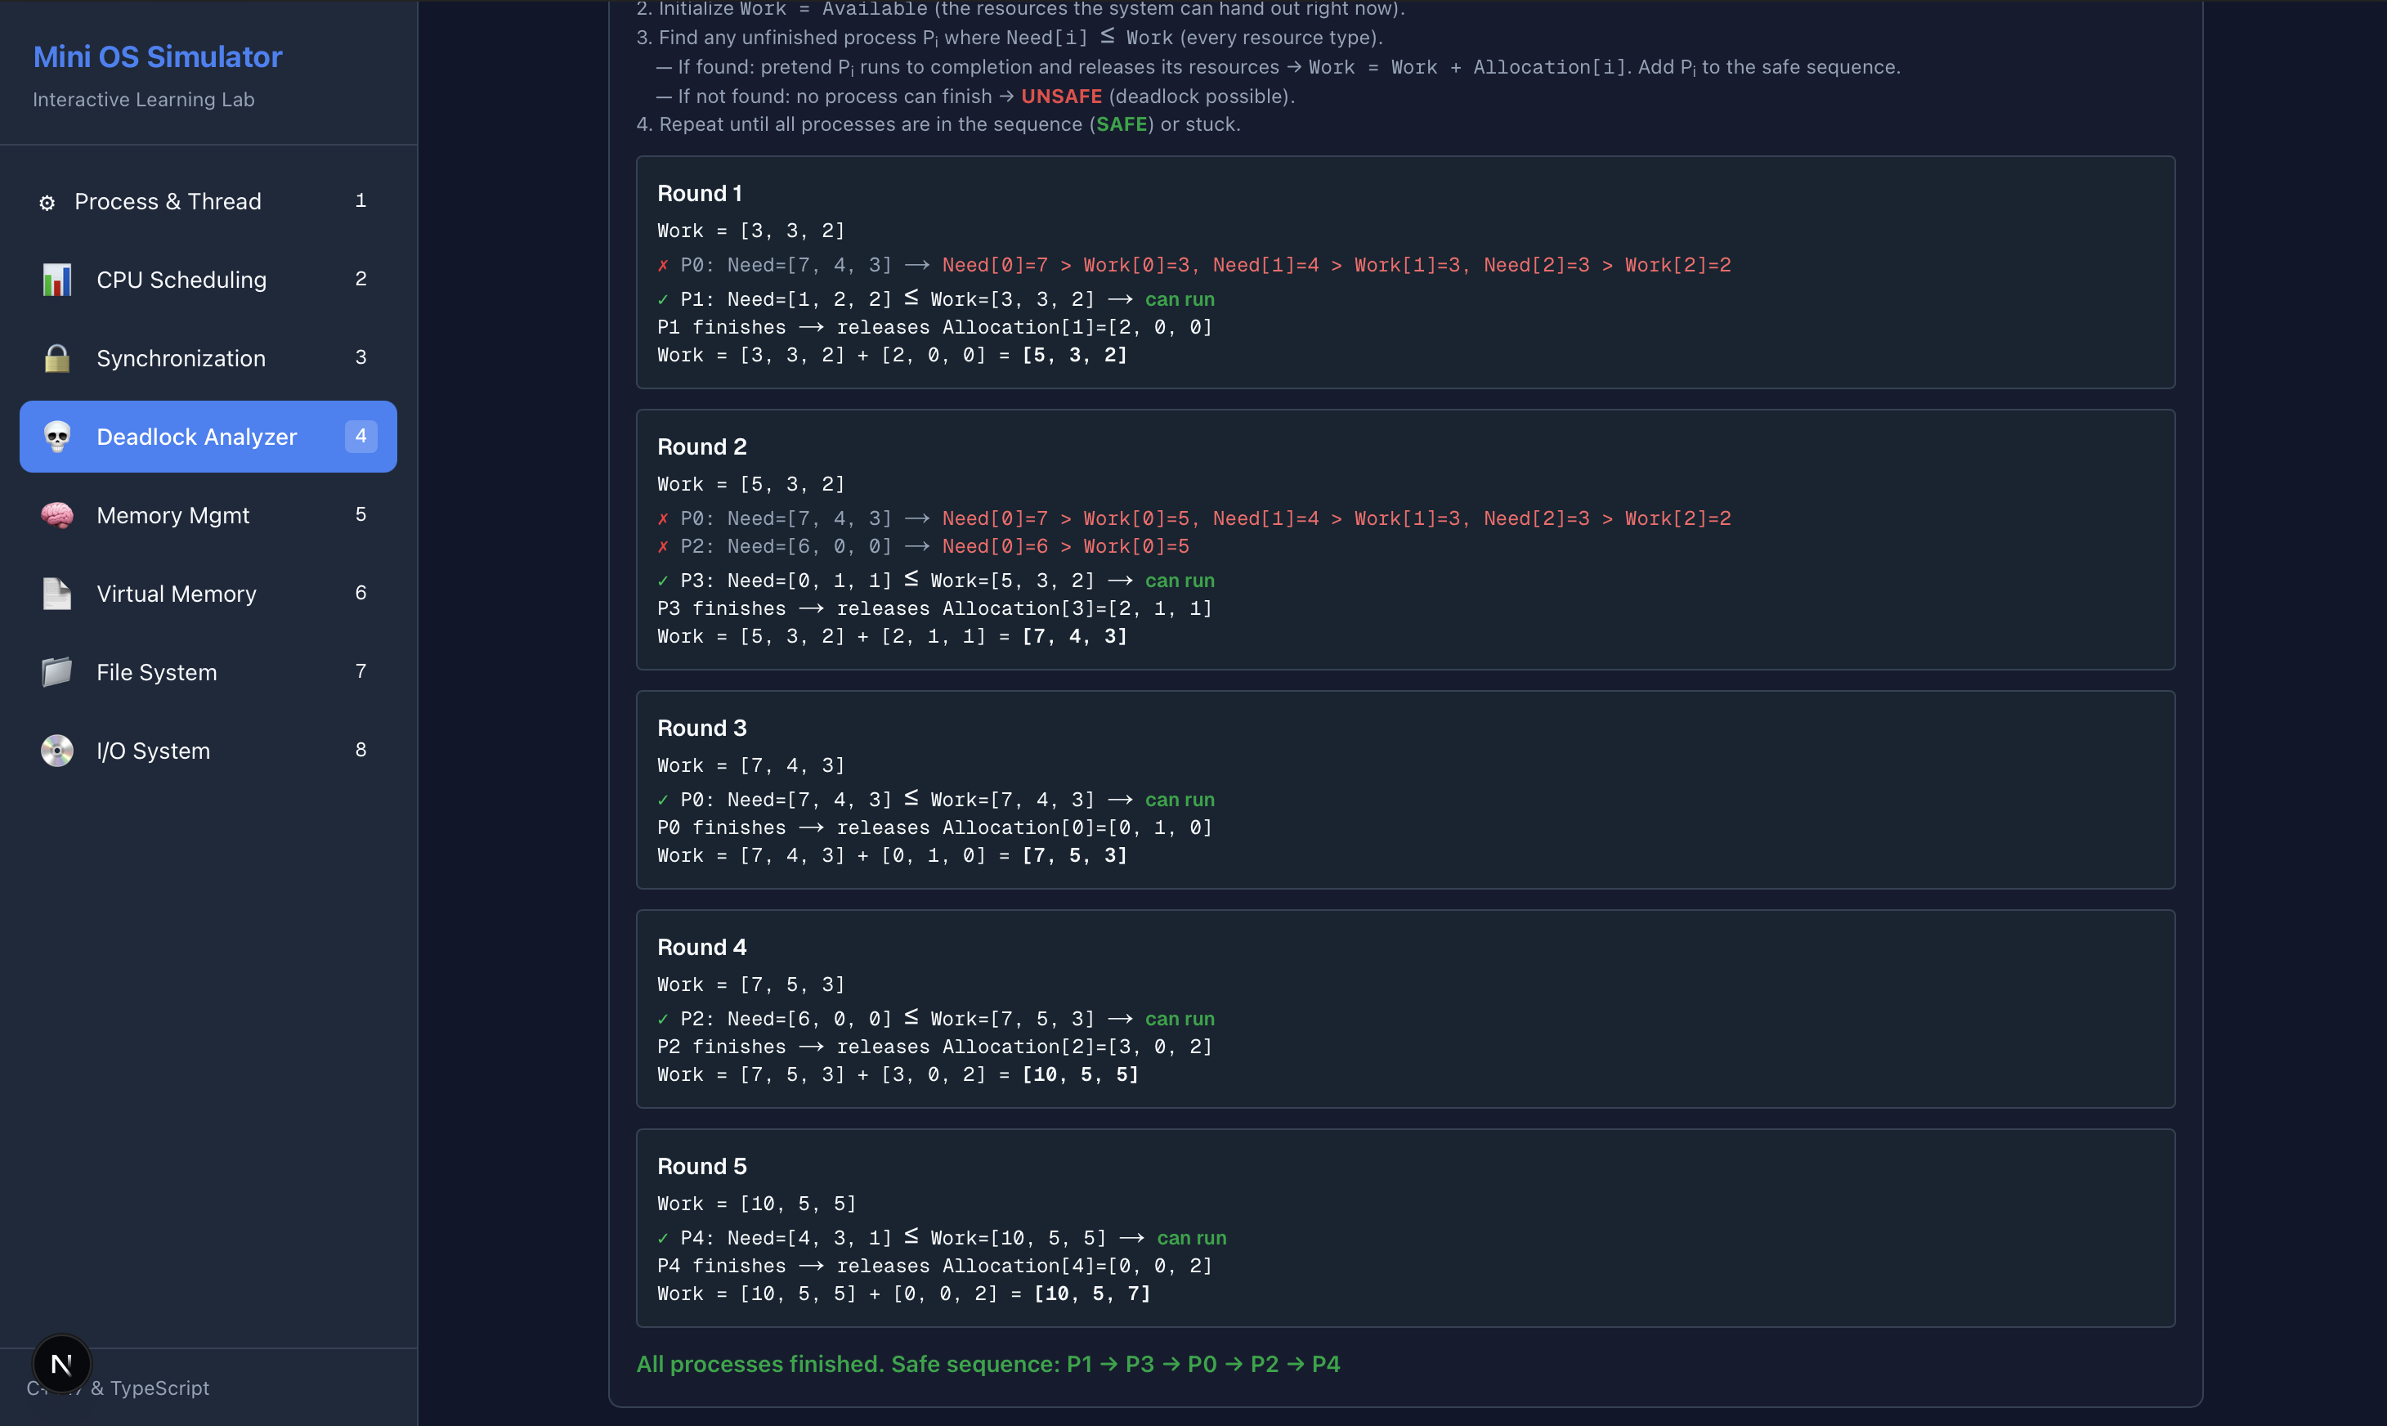Click the skull Deadlock Analyzer icon
Screen dimensions: 2387x1426
(56, 437)
